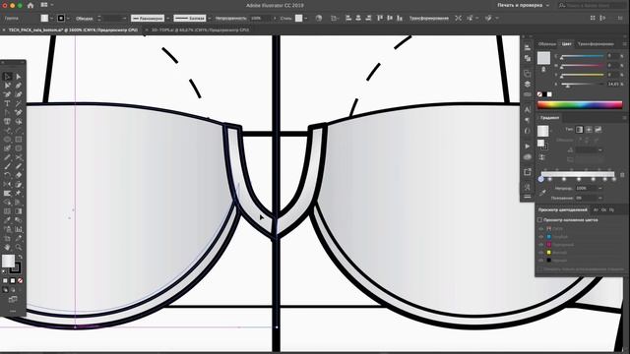
Task: Delete gradient stop with trash icon
Action: click(622, 175)
